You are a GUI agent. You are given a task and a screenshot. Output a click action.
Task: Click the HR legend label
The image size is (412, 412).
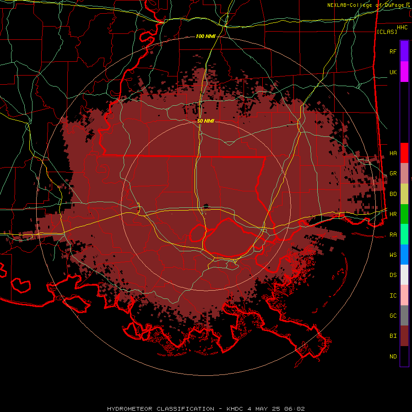click(x=393, y=214)
